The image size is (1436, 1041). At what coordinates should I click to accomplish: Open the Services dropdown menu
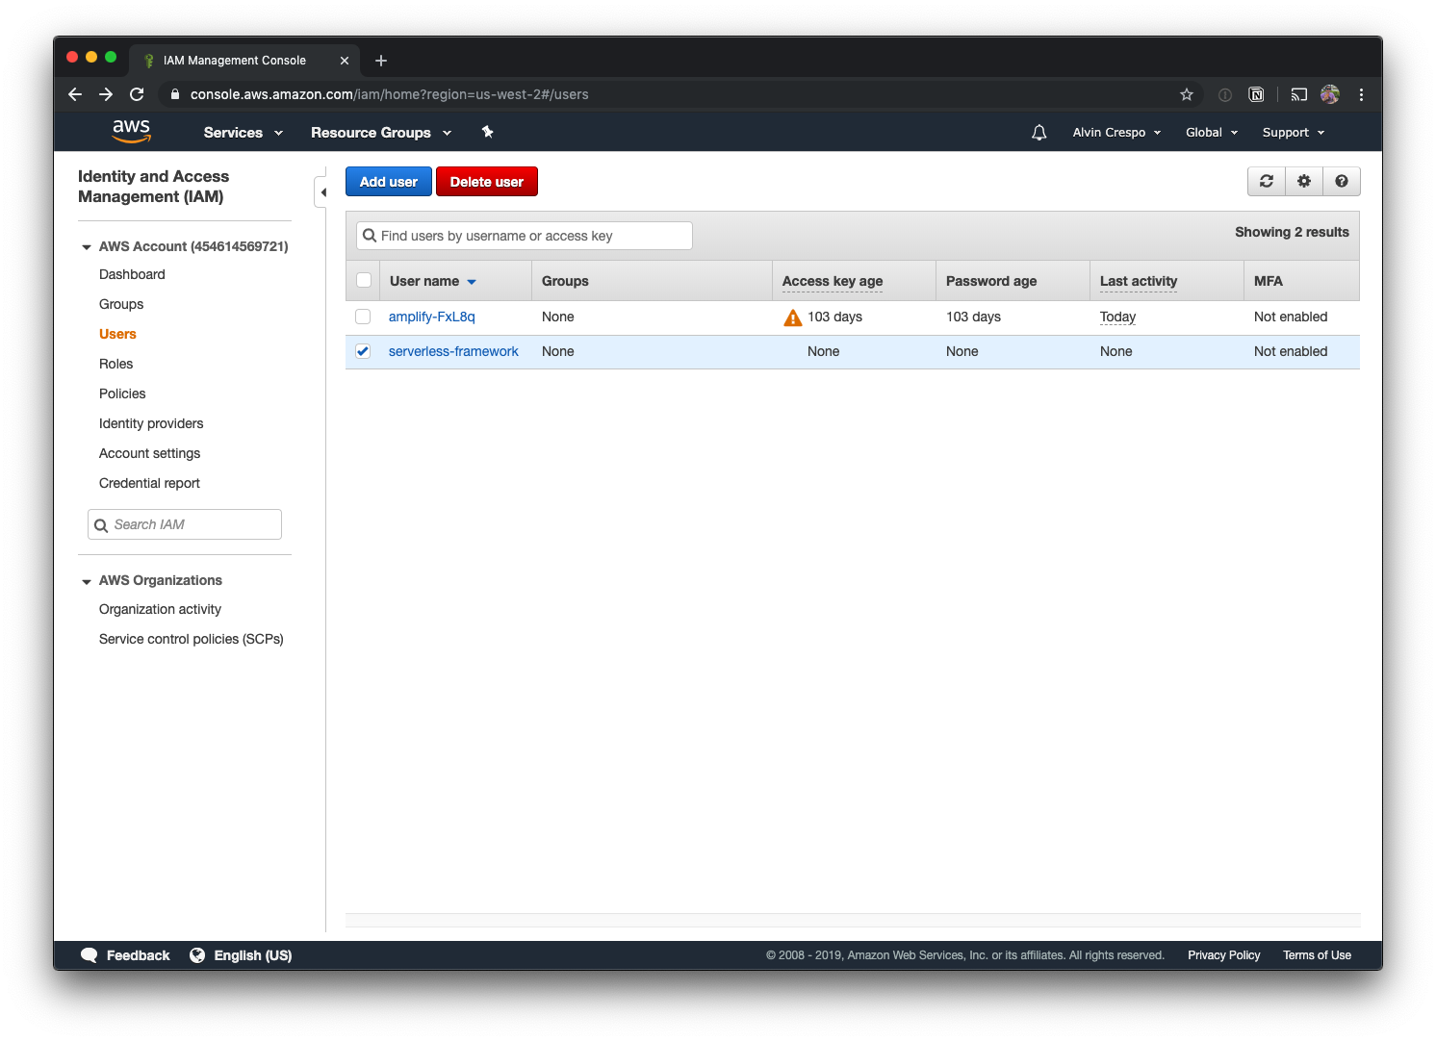pyautogui.click(x=243, y=133)
